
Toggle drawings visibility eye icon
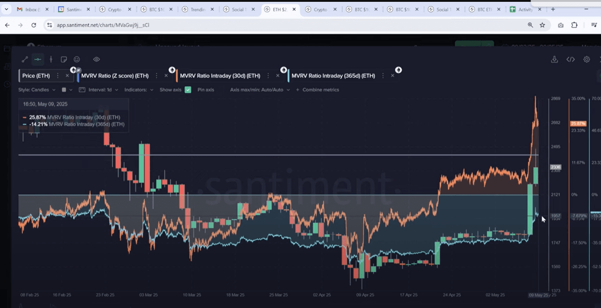point(97,59)
